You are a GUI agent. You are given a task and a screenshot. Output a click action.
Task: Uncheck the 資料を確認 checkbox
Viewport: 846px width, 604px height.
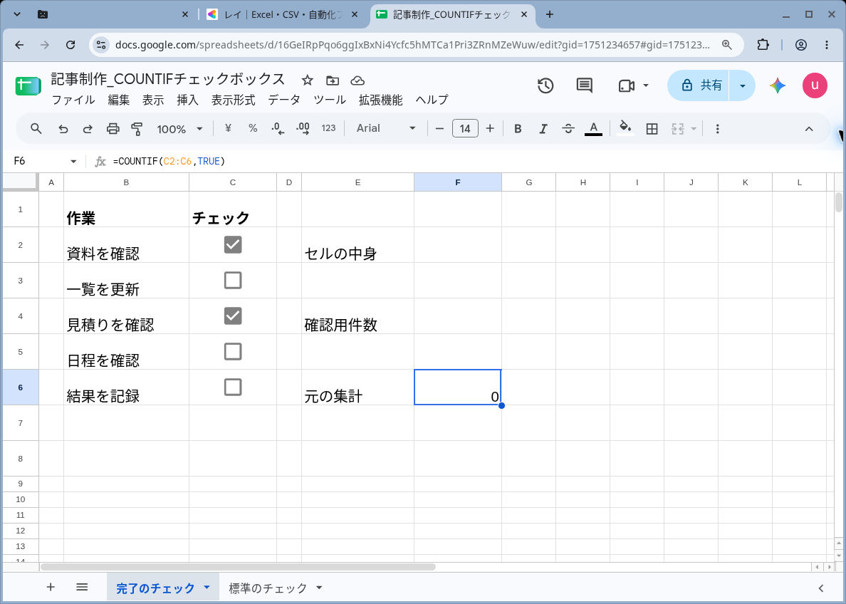233,244
